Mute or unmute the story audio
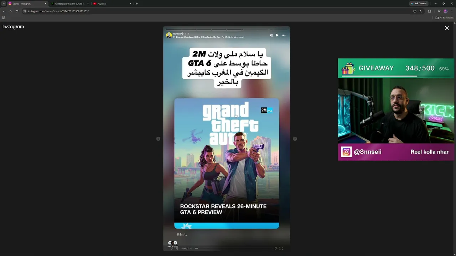The height and width of the screenshot is (256, 456). coord(271,35)
